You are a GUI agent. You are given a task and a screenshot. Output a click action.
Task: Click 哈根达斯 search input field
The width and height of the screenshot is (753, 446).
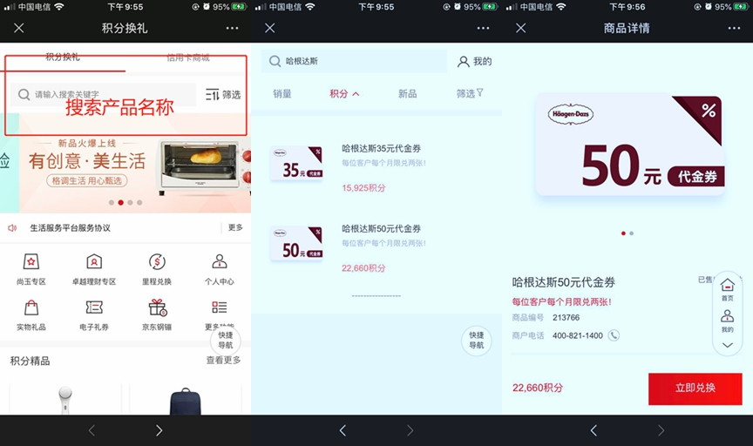354,62
